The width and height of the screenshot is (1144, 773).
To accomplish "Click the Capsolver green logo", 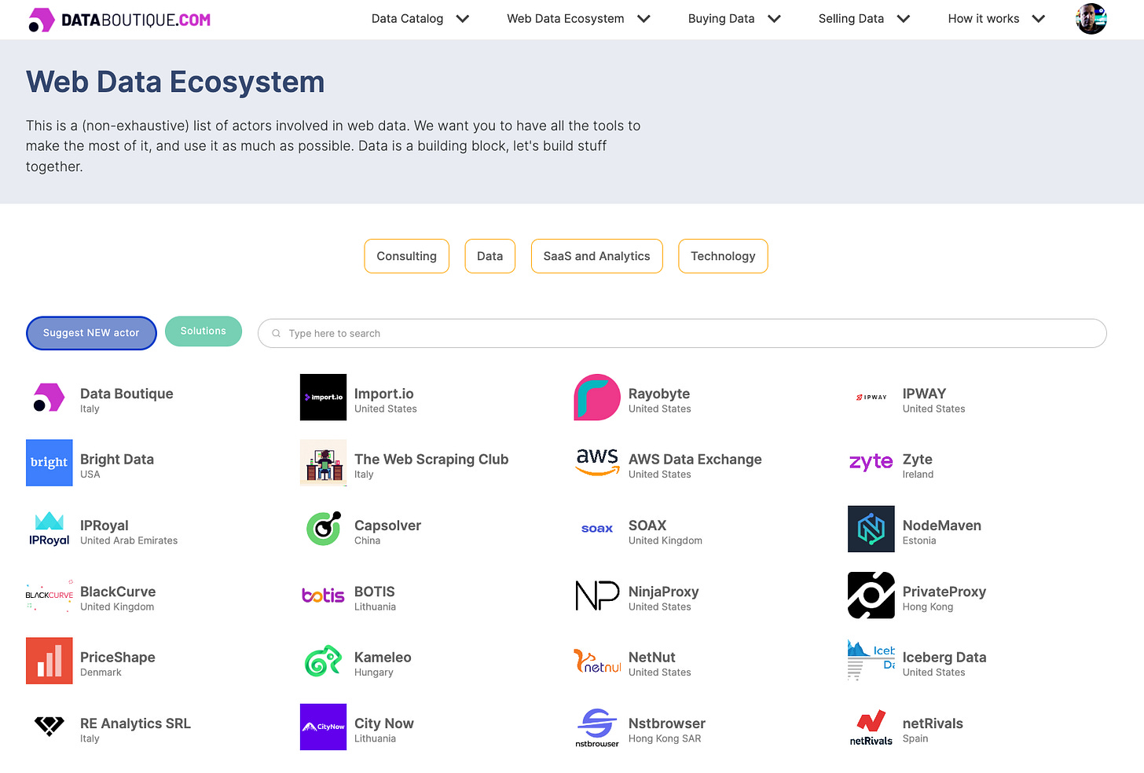I will [x=323, y=529].
